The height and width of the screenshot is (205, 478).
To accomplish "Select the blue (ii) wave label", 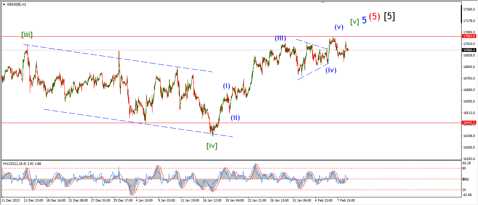I will tap(235, 117).
